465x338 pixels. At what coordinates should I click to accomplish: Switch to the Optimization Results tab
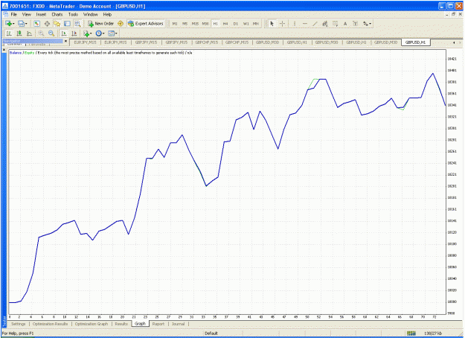(50, 324)
